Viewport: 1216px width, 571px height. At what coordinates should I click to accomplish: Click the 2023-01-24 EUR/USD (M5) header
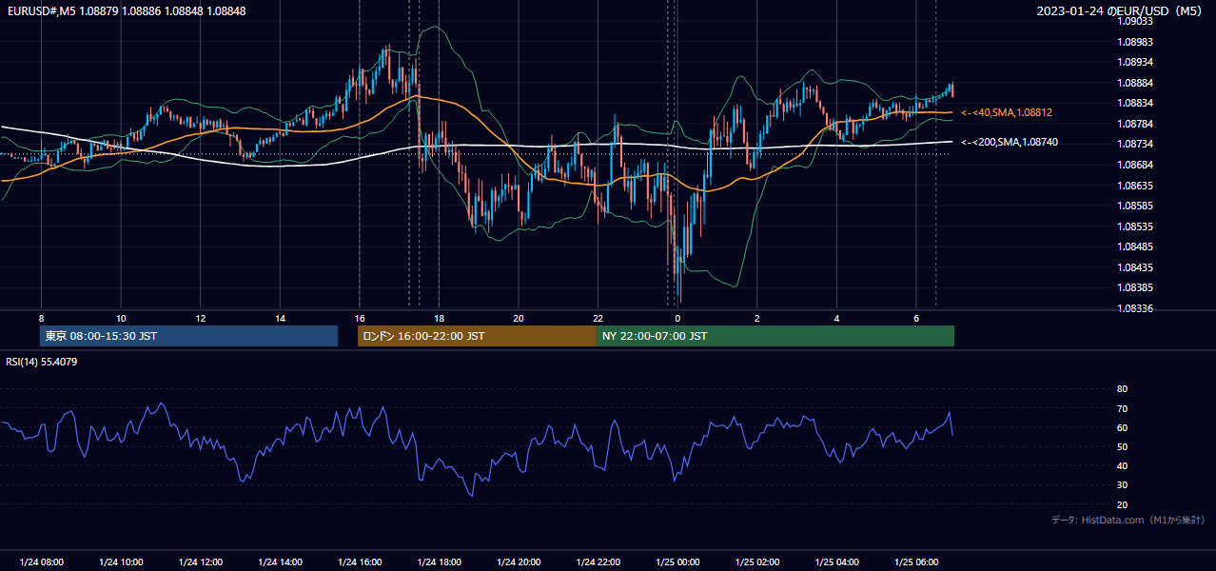(1120, 10)
